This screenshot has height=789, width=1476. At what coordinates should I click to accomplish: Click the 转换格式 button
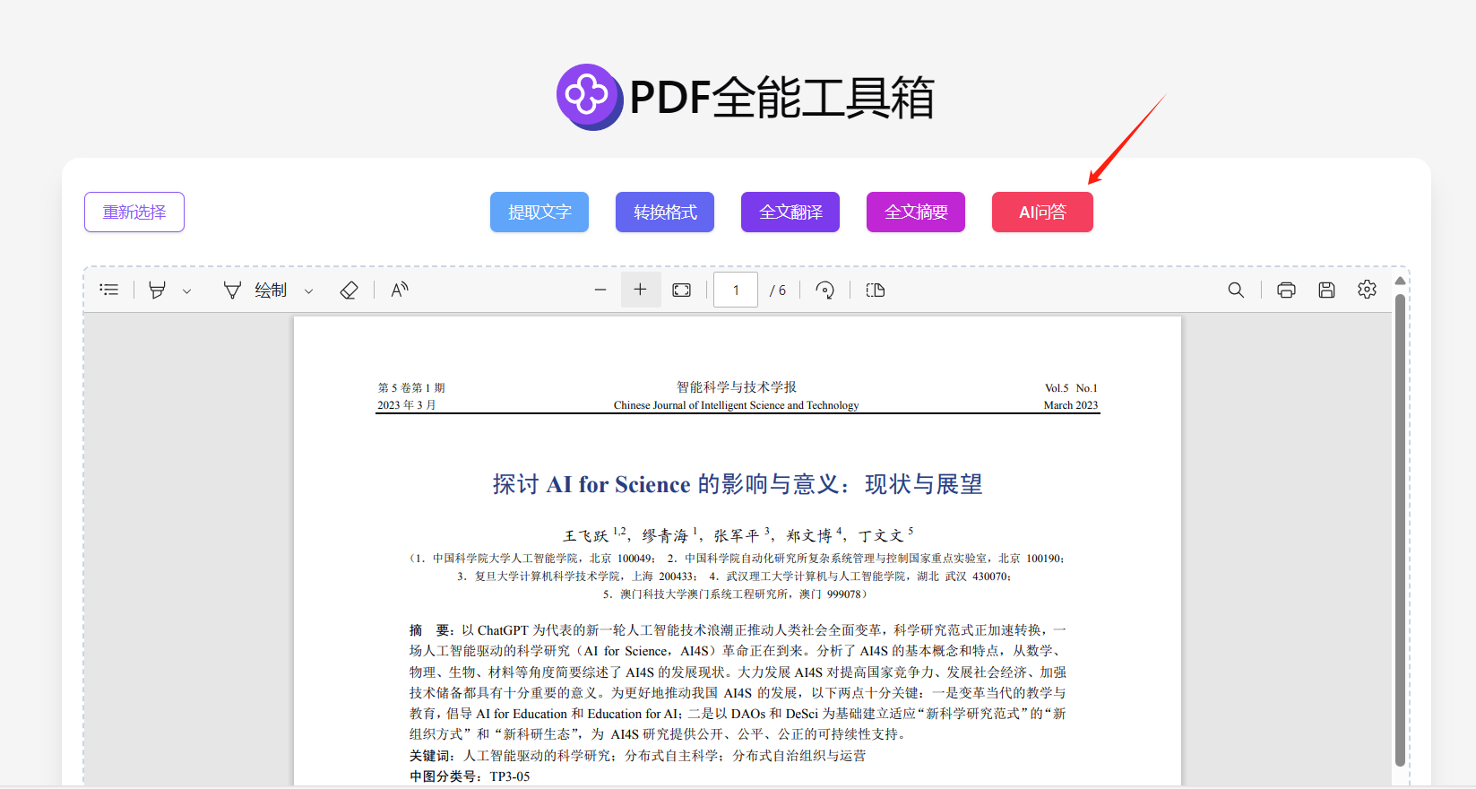(665, 212)
